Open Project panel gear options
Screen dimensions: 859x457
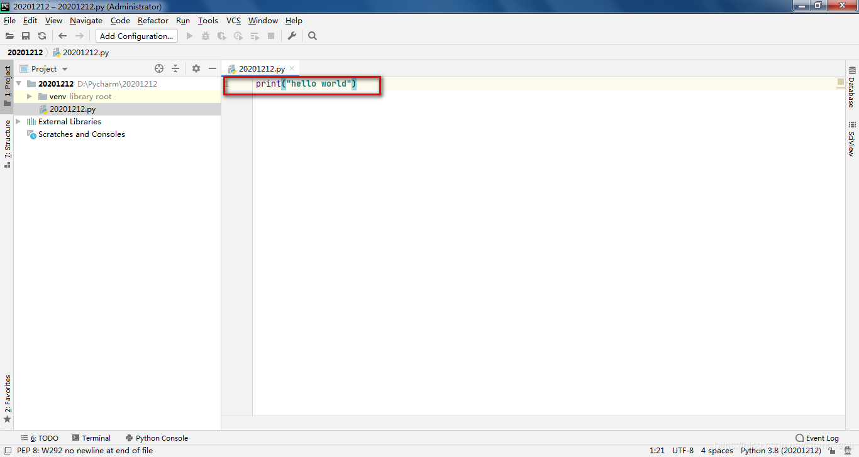click(196, 68)
